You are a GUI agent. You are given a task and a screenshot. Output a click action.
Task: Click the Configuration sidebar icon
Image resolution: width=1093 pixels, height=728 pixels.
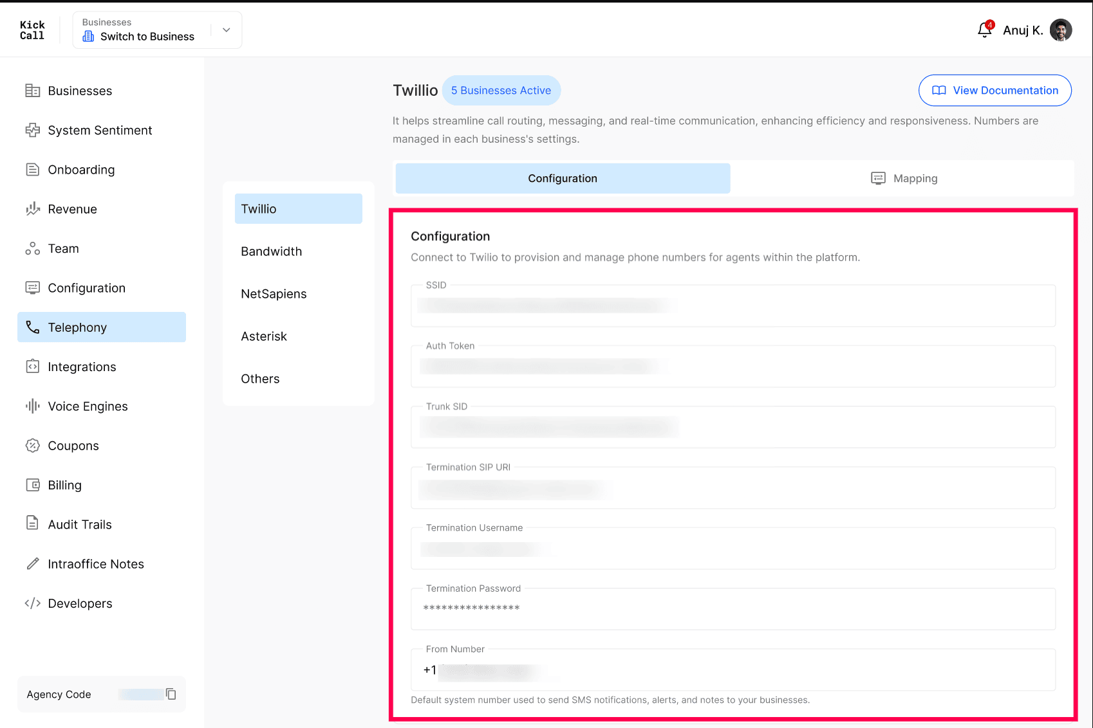point(32,287)
